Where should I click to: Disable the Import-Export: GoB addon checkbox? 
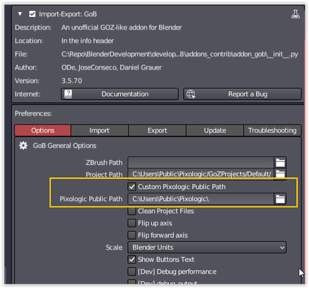pyautogui.click(x=32, y=14)
